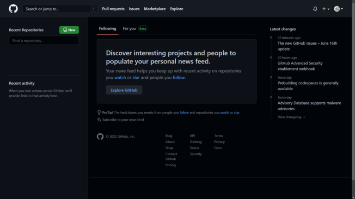Open the Pricing footer link
The width and height of the screenshot is (355, 199).
(x=171, y=165)
